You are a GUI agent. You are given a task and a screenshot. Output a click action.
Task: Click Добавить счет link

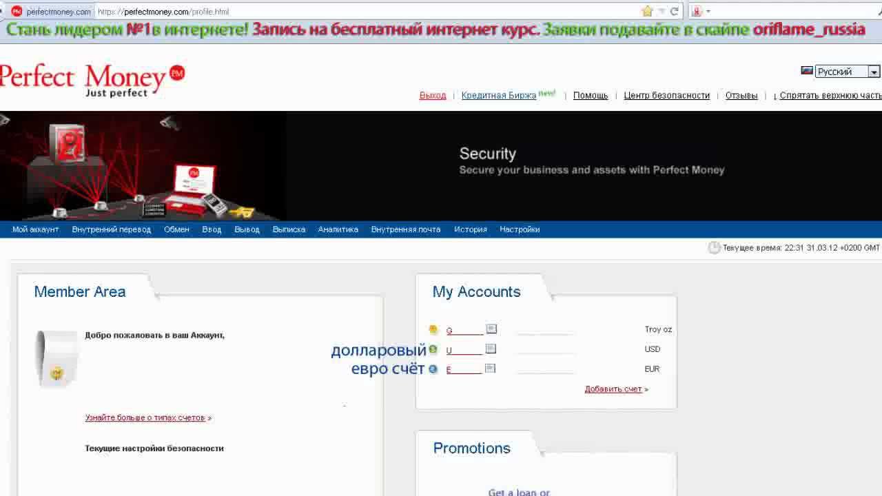(x=613, y=389)
